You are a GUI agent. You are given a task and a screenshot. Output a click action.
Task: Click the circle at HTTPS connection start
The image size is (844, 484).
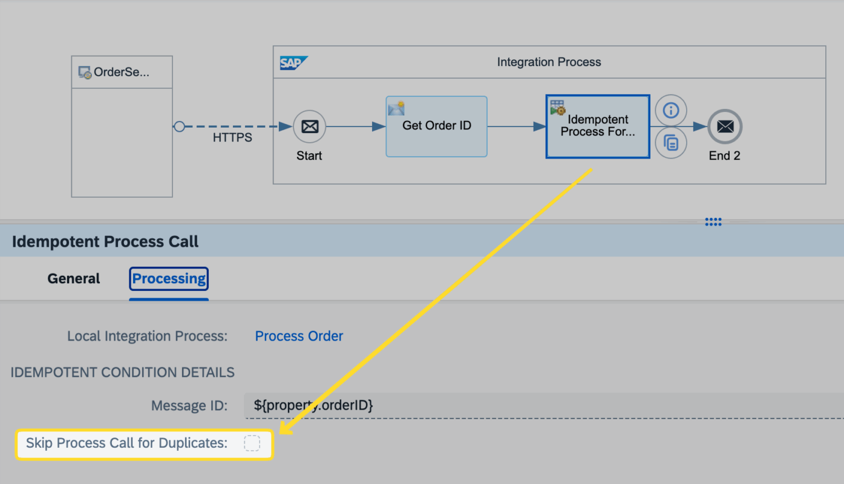179,126
